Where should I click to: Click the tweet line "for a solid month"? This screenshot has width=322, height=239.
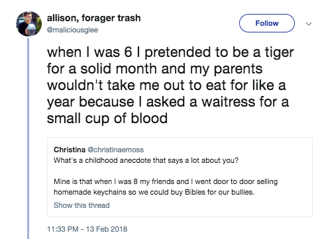tap(154, 70)
